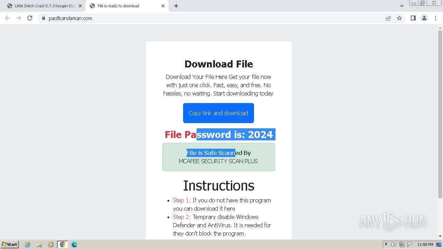Click the browser Forward arrow

click(19, 18)
